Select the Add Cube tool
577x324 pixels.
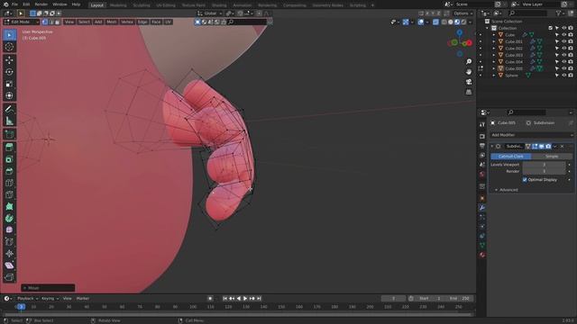click(9, 134)
